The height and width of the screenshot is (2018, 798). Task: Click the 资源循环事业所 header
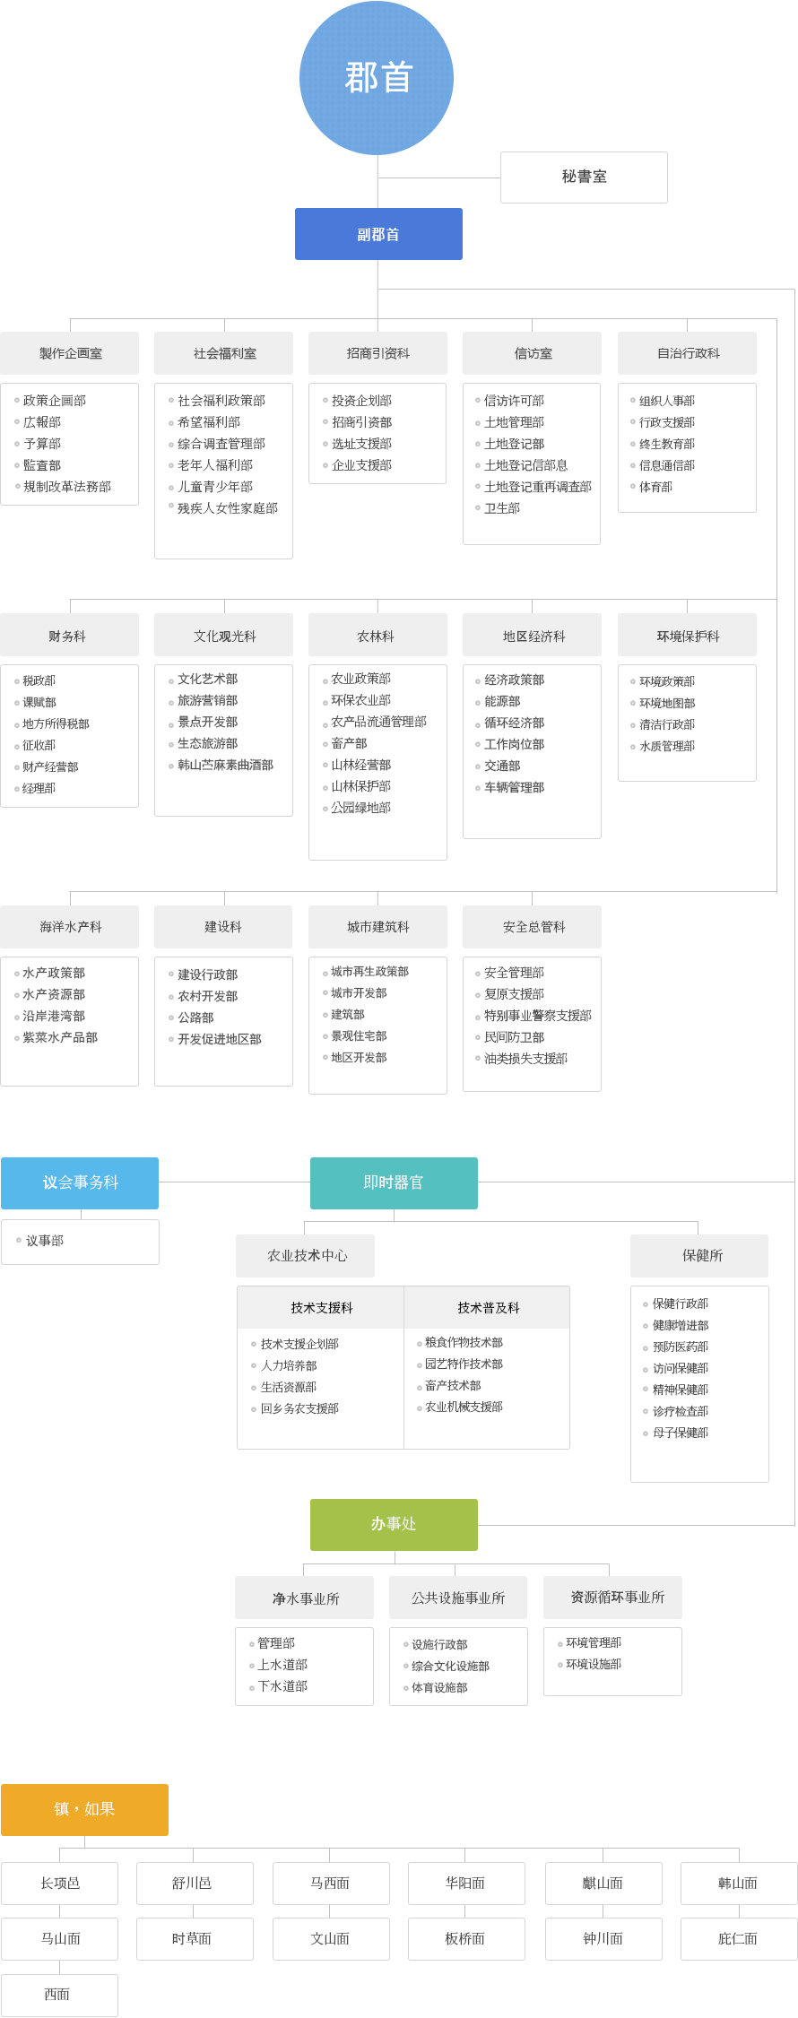click(617, 1598)
